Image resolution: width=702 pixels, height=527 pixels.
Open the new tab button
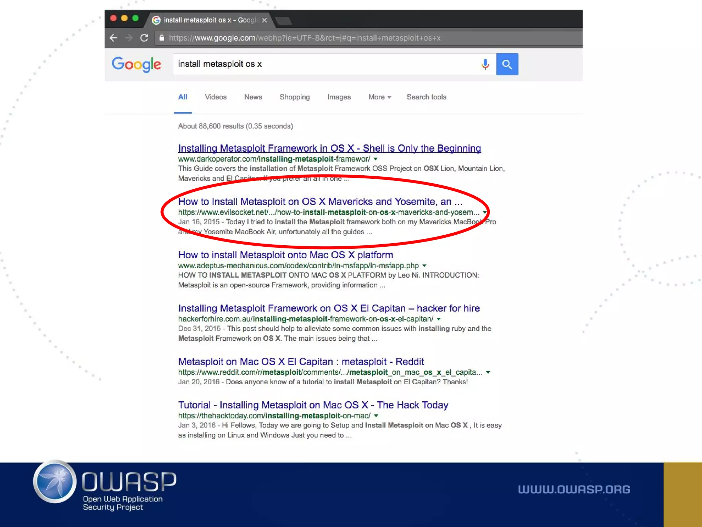point(284,21)
